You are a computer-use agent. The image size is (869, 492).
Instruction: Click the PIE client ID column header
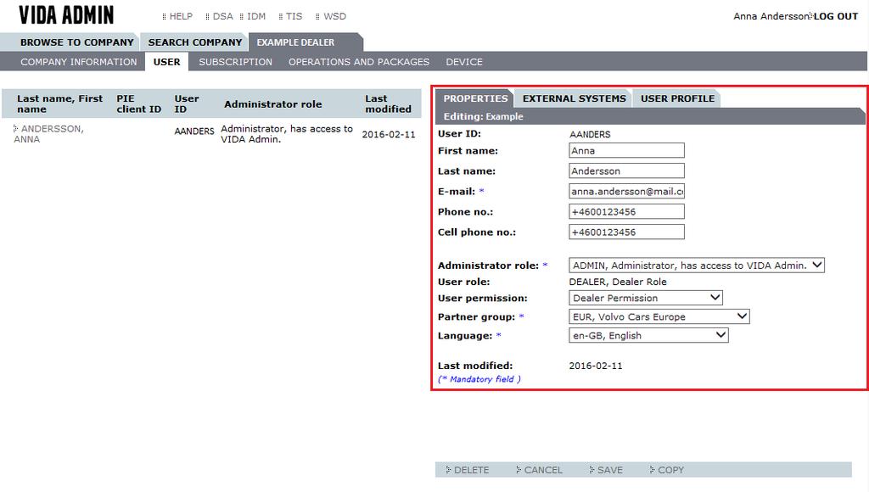[x=139, y=103]
